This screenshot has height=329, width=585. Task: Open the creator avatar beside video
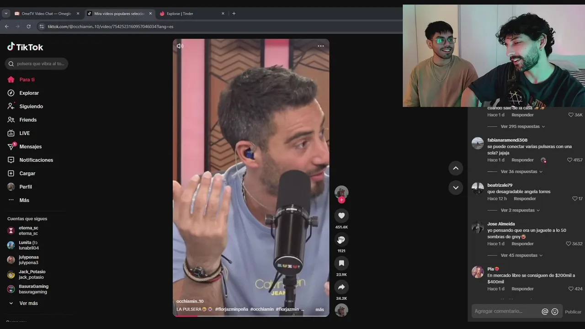pos(341,192)
